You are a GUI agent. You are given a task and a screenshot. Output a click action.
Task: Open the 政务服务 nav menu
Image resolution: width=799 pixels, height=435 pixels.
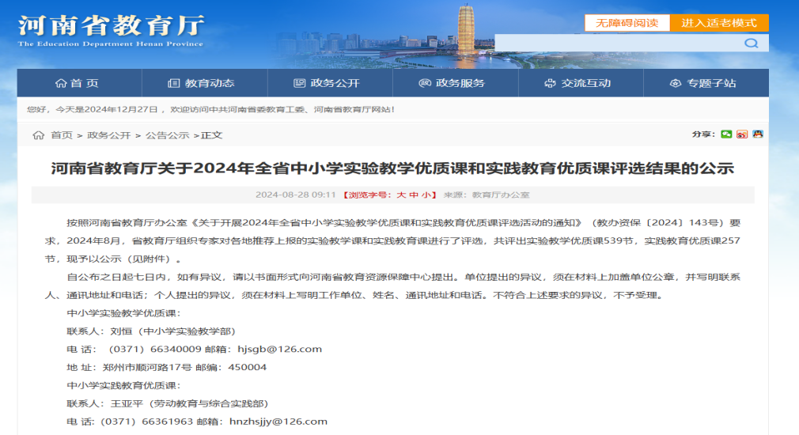click(x=452, y=83)
